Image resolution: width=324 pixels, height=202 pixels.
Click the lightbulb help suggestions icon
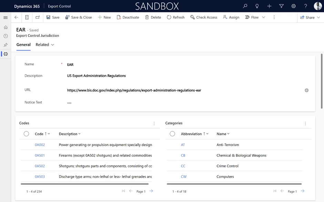click(x=257, y=6)
